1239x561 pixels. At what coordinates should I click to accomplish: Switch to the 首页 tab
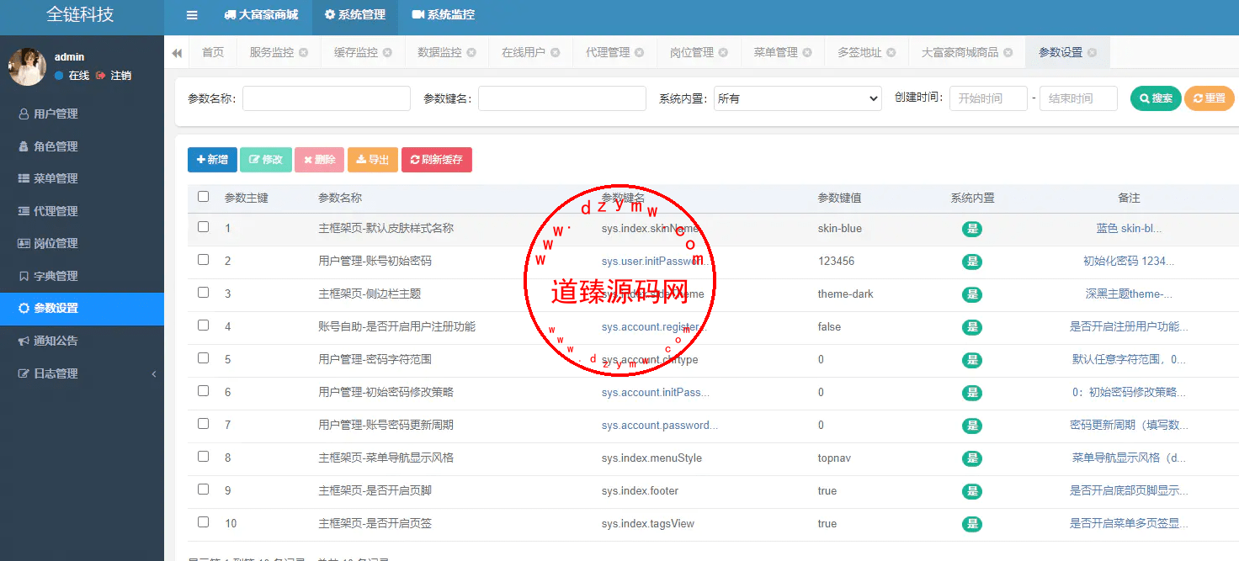213,52
